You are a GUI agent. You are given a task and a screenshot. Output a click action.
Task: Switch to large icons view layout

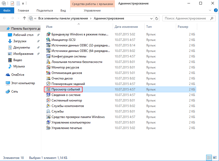click(215, 158)
